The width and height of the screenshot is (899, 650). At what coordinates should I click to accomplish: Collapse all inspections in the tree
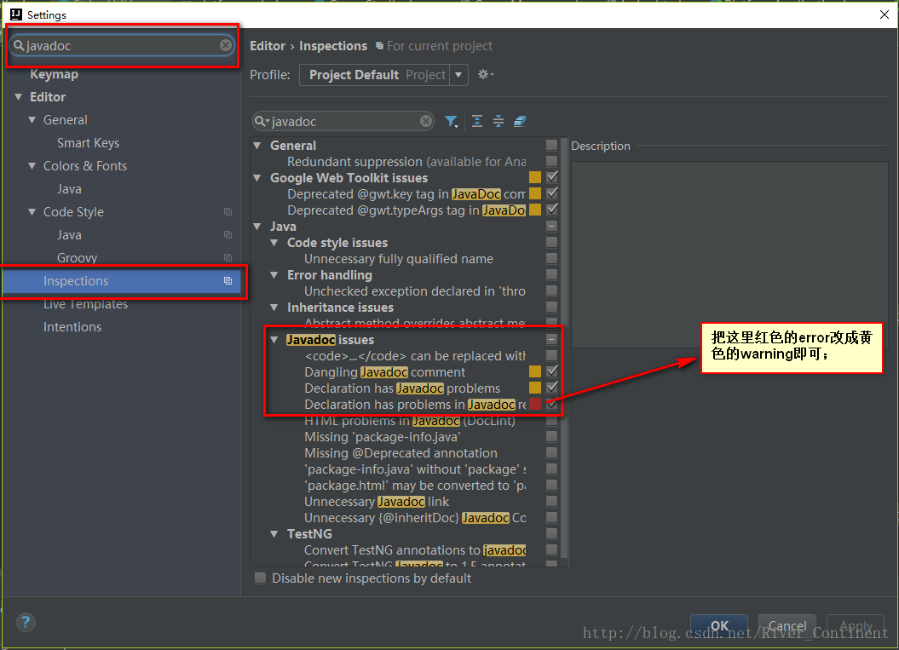[x=498, y=121]
